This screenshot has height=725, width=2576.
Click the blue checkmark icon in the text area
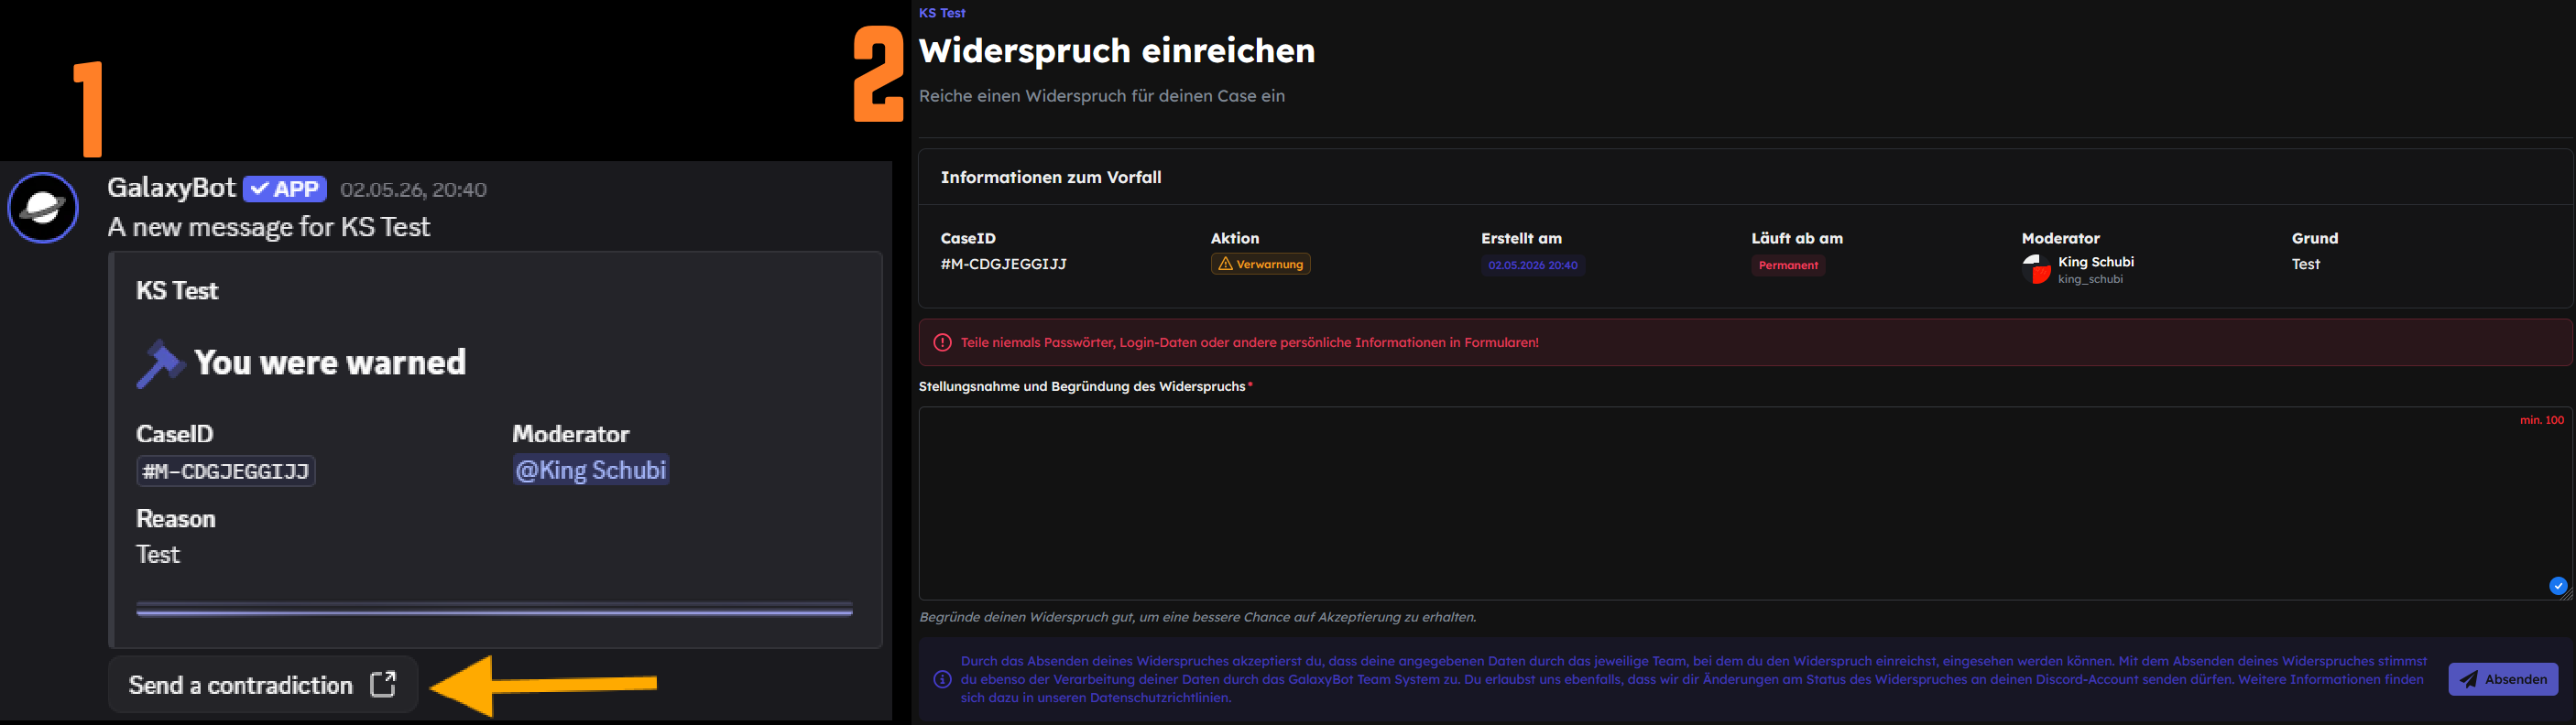(2557, 586)
